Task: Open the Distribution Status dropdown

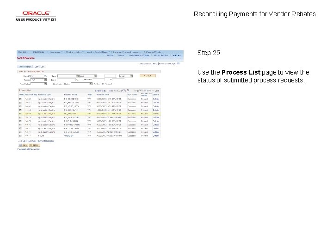Action: (x=81, y=84)
